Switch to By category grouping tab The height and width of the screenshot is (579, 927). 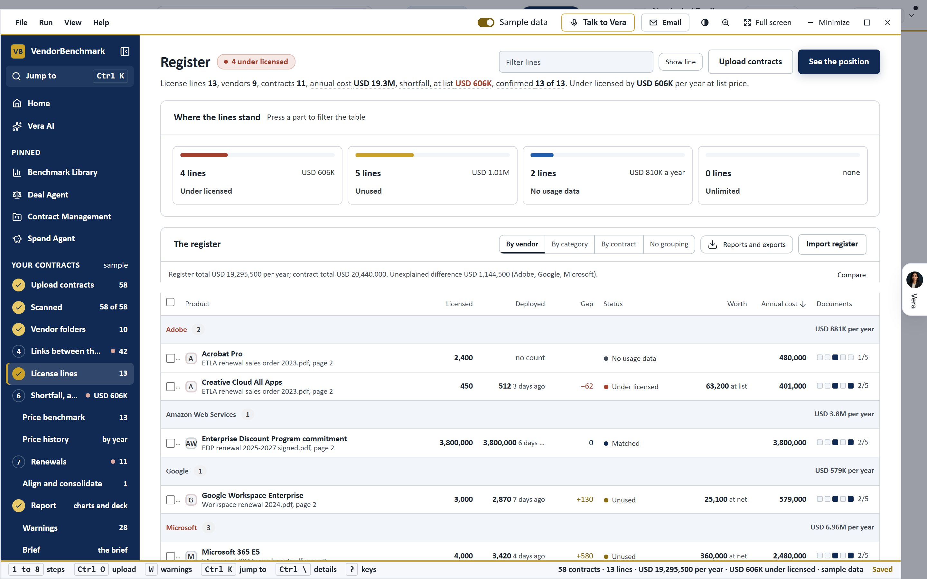click(570, 244)
